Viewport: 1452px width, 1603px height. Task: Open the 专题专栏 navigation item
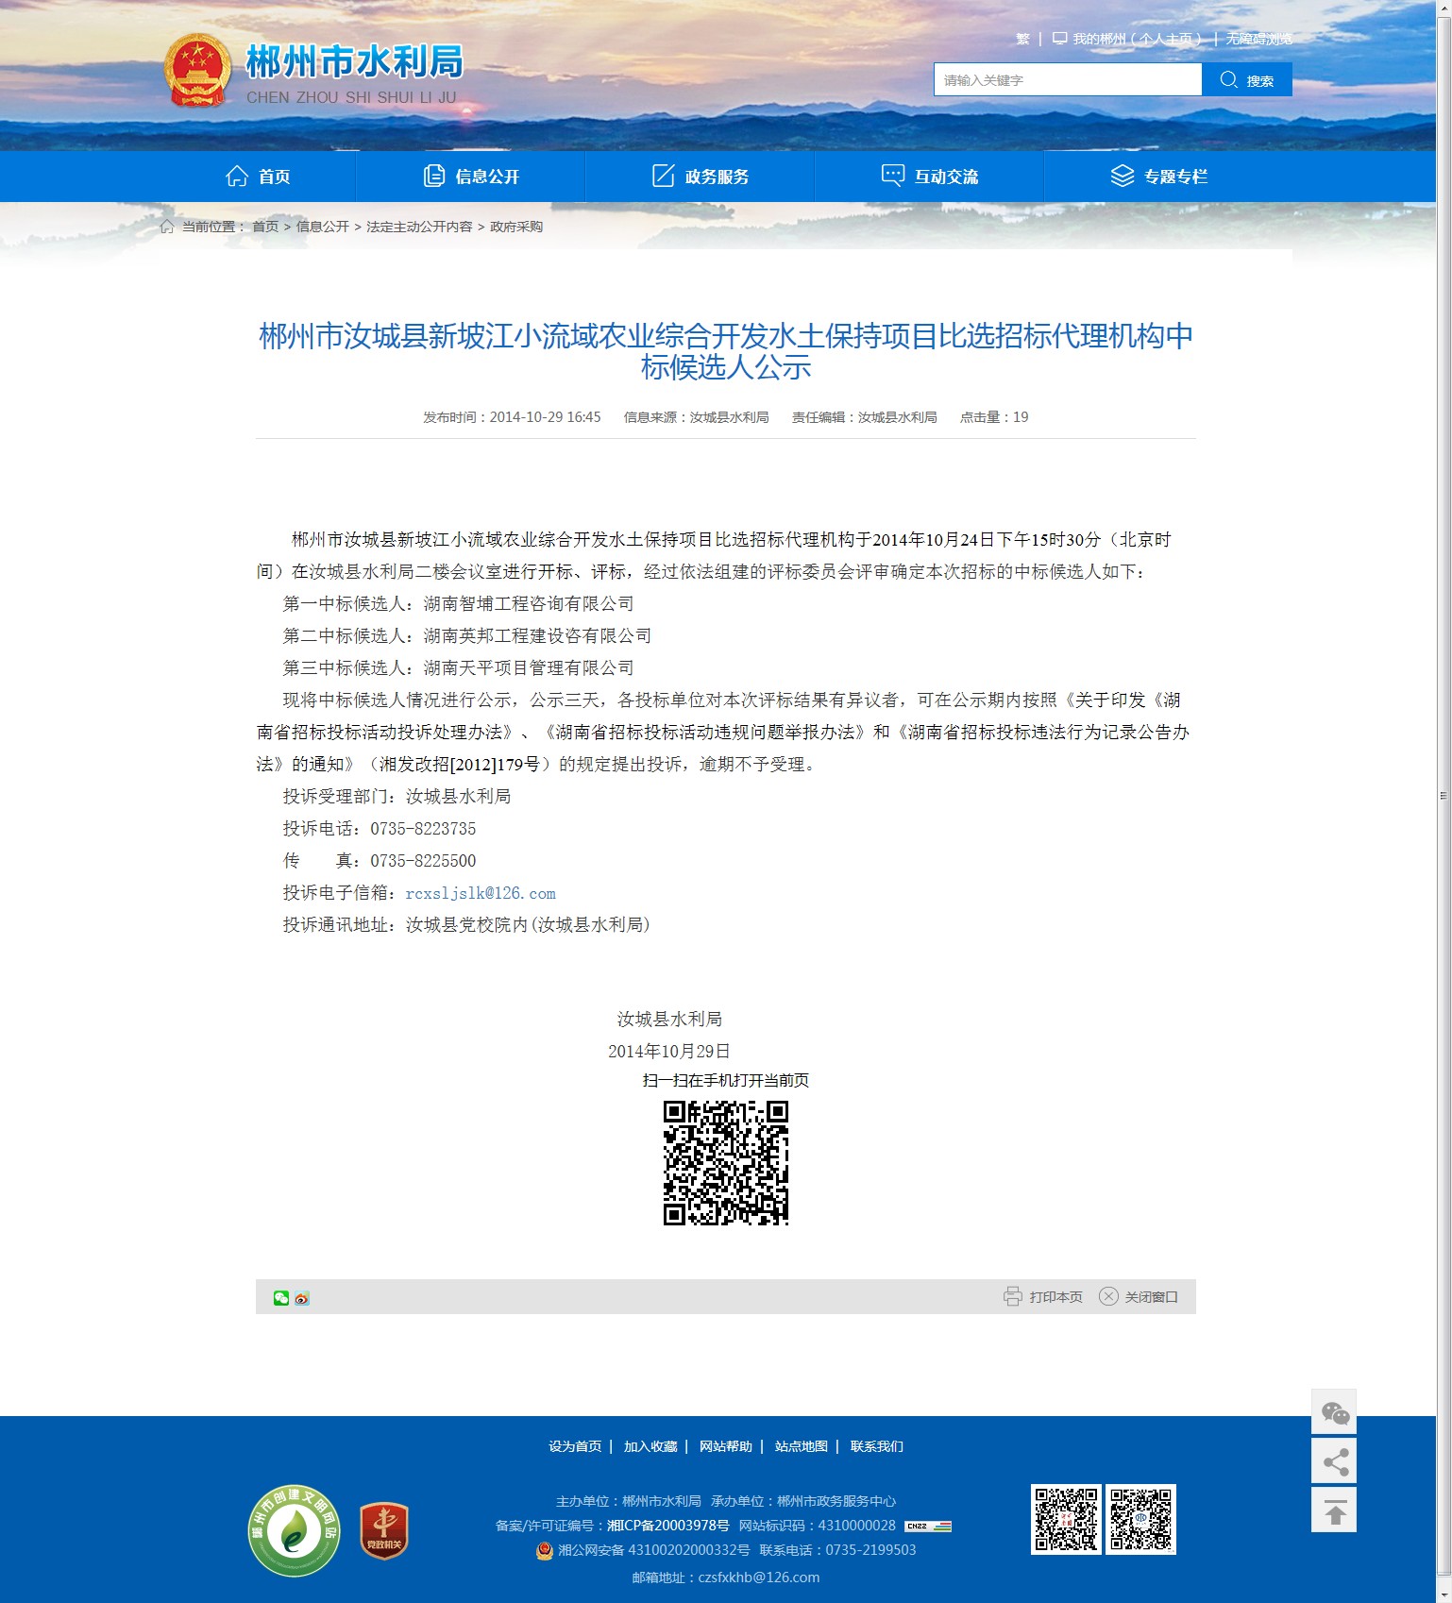click(1158, 177)
